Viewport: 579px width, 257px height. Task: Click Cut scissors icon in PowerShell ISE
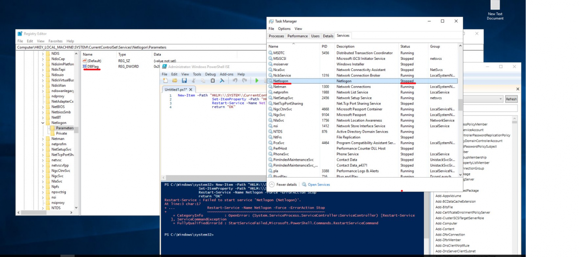click(194, 80)
